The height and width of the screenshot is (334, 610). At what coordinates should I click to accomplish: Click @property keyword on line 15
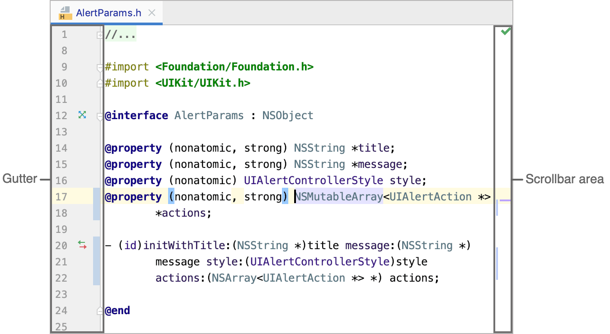click(x=133, y=164)
